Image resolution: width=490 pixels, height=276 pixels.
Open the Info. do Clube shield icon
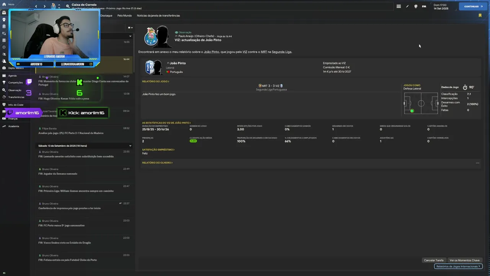[x=4, y=105]
